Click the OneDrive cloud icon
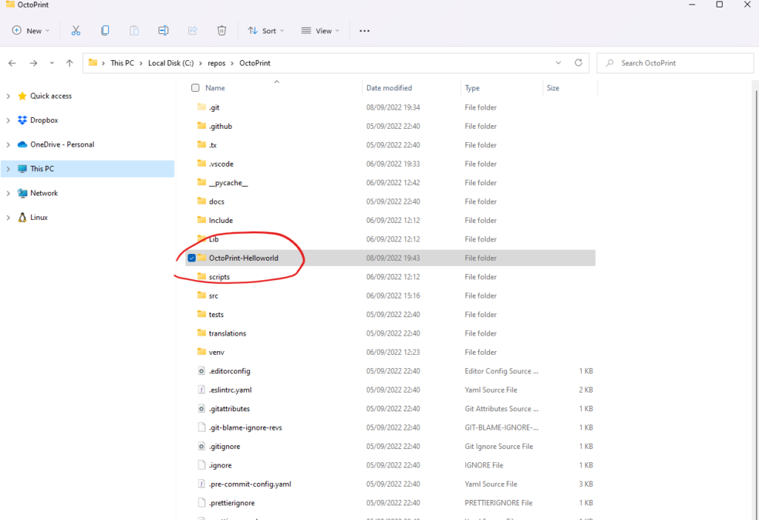759x520 pixels. pos(22,144)
